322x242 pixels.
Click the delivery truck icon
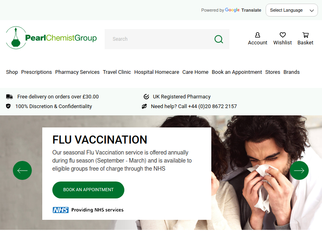[9, 97]
